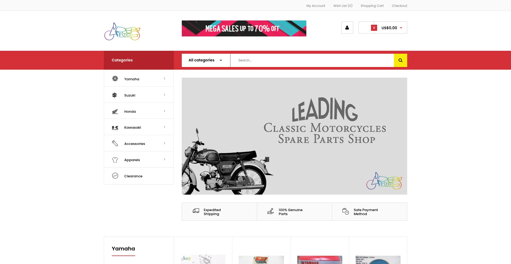Expand Suzuki category chevron arrow
This screenshot has width=511, height=264.
164,95
